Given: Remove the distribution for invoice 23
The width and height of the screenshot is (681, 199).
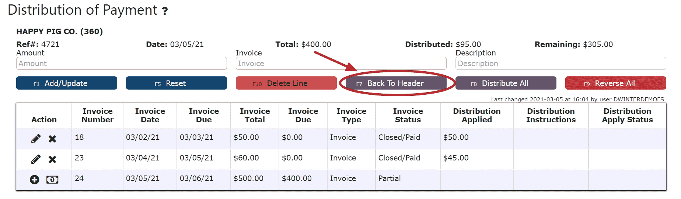Looking at the screenshot, I should click(x=52, y=159).
